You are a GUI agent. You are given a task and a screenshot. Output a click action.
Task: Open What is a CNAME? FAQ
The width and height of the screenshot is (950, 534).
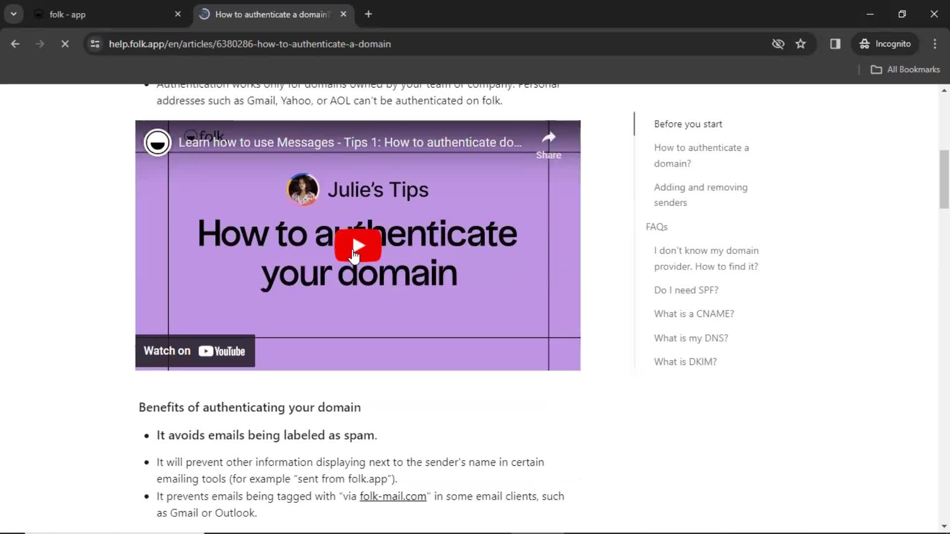(x=694, y=314)
